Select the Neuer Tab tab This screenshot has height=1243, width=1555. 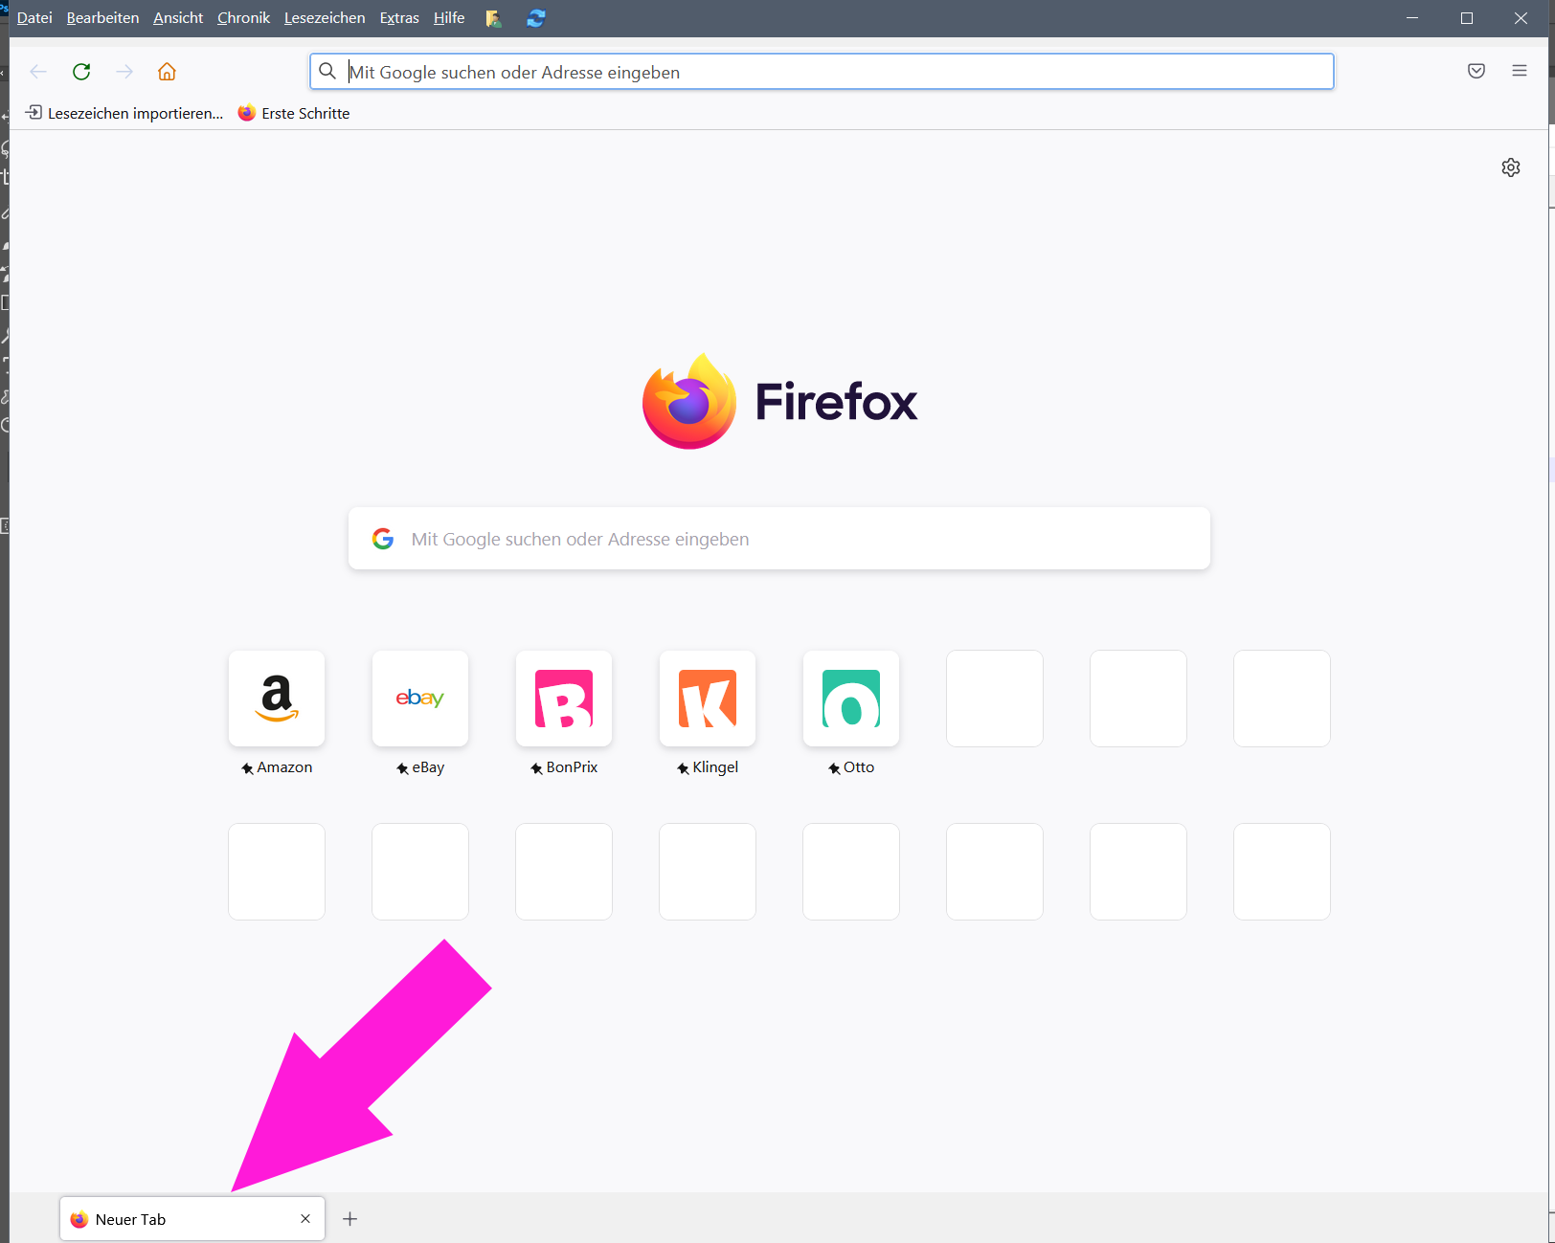[x=192, y=1219]
